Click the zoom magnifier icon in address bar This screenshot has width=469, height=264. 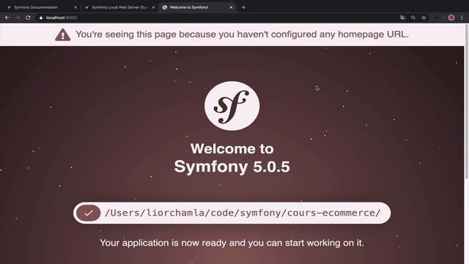(413, 18)
